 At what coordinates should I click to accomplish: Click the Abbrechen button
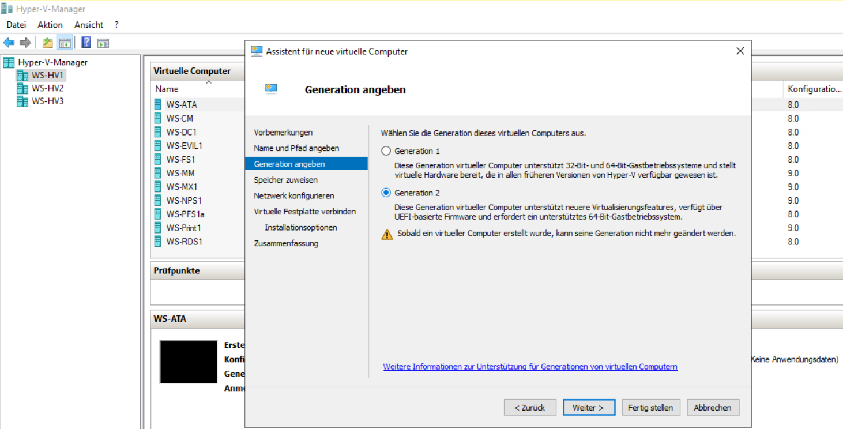pos(713,407)
